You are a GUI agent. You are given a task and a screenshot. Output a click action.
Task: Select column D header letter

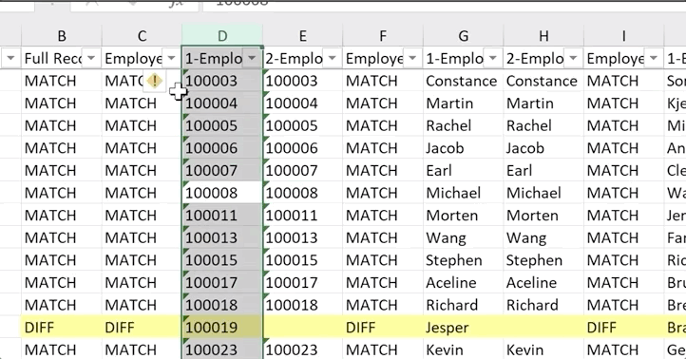222,36
